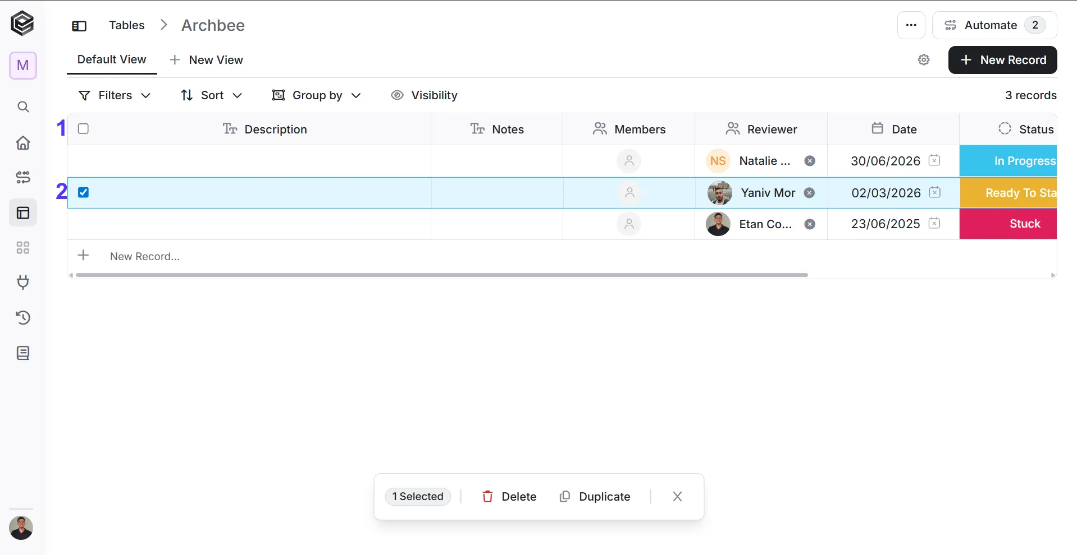The height and width of the screenshot is (555, 1077).
Task: Uncheck the selected Yaniv Mor row checkbox
Action: 83,192
